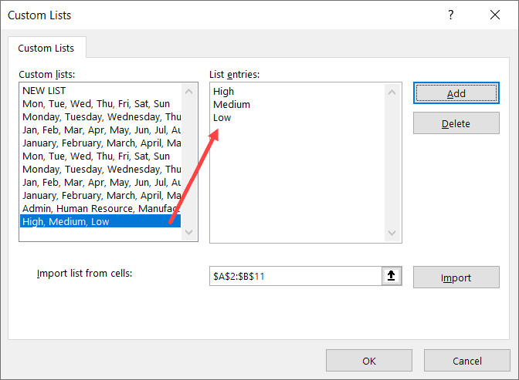The image size is (519, 380).
Task: Click the Import button
Action: pos(455,277)
